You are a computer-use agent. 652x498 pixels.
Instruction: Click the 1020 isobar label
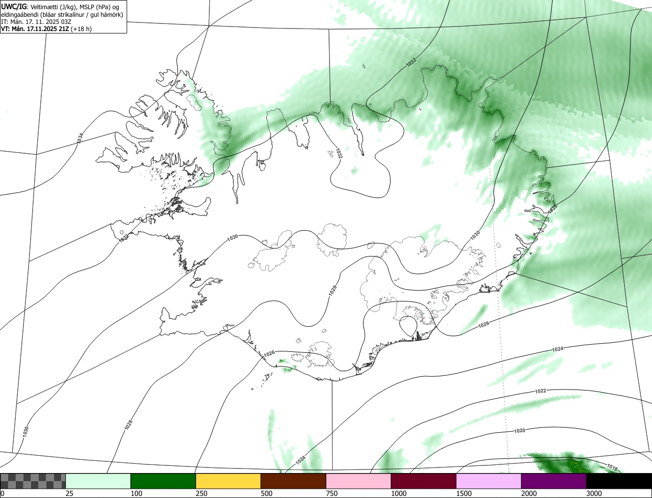[519, 431]
